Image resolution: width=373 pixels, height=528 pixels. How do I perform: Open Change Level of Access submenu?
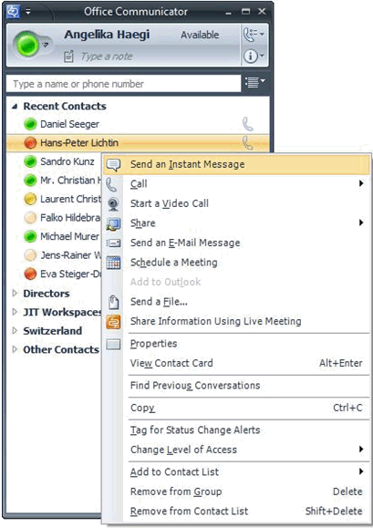[x=236, y=450]
